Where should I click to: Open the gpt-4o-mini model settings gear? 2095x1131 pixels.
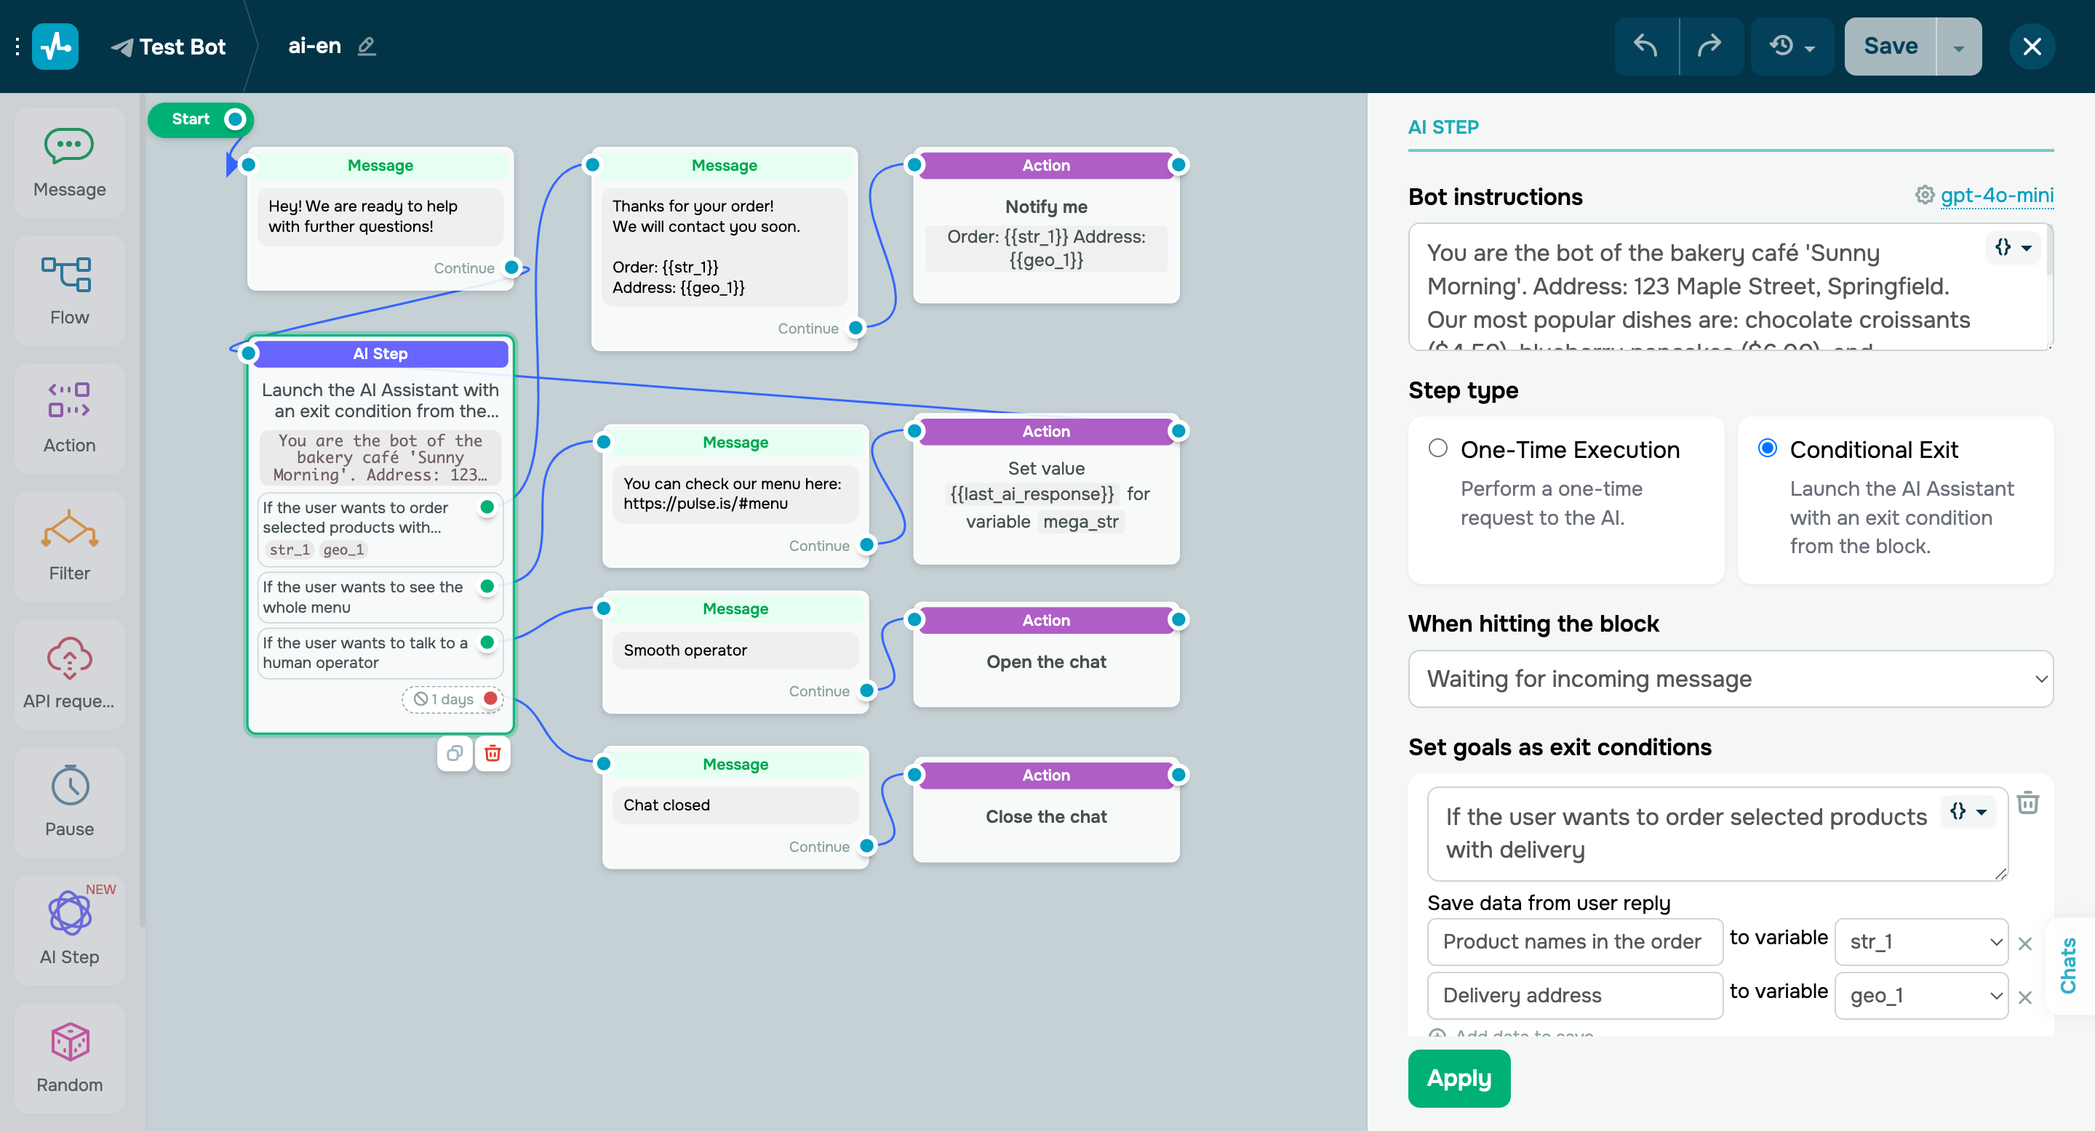click(x=1924, y=195)
